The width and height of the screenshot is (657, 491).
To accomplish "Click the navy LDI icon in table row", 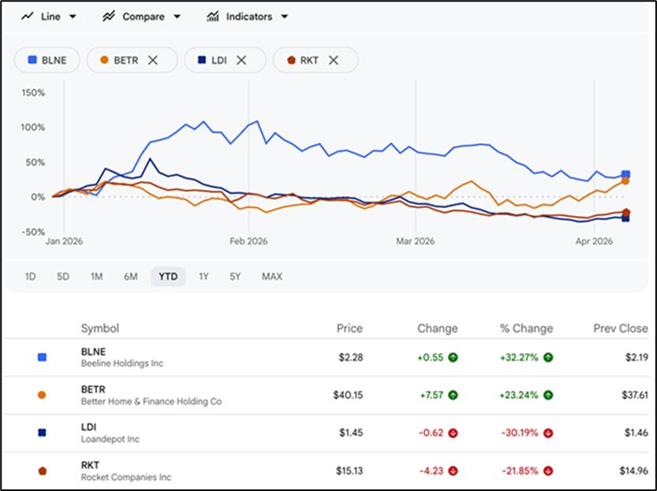I will [42, 433].
